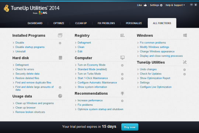Screen dimensions: 199x133
Task: Open Registry Defragment
Action: [84, 43]
